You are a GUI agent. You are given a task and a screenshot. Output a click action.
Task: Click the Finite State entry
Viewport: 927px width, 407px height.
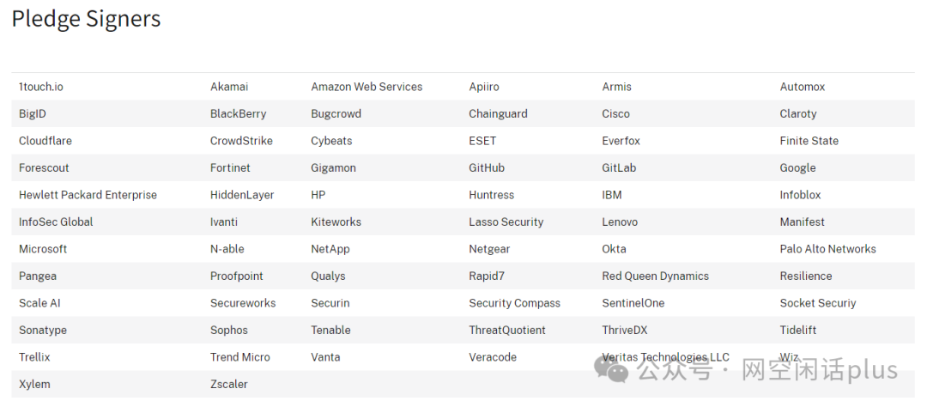809,141
